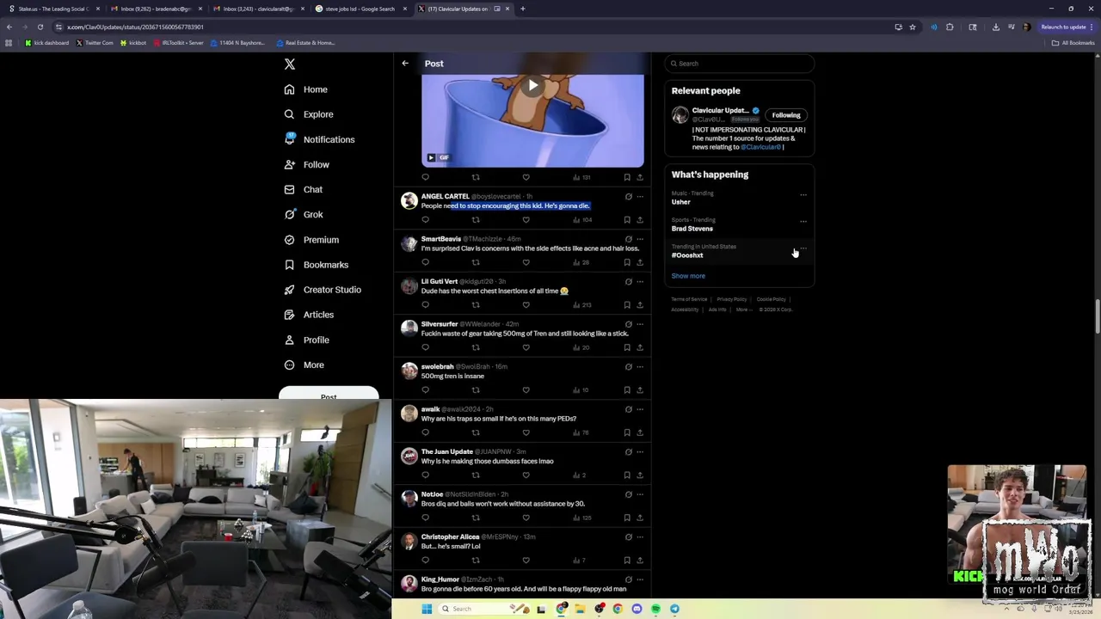Open more menu on Silversurfer reply
The height and width of the screenshot is (619, 1101).
point(640,324)
